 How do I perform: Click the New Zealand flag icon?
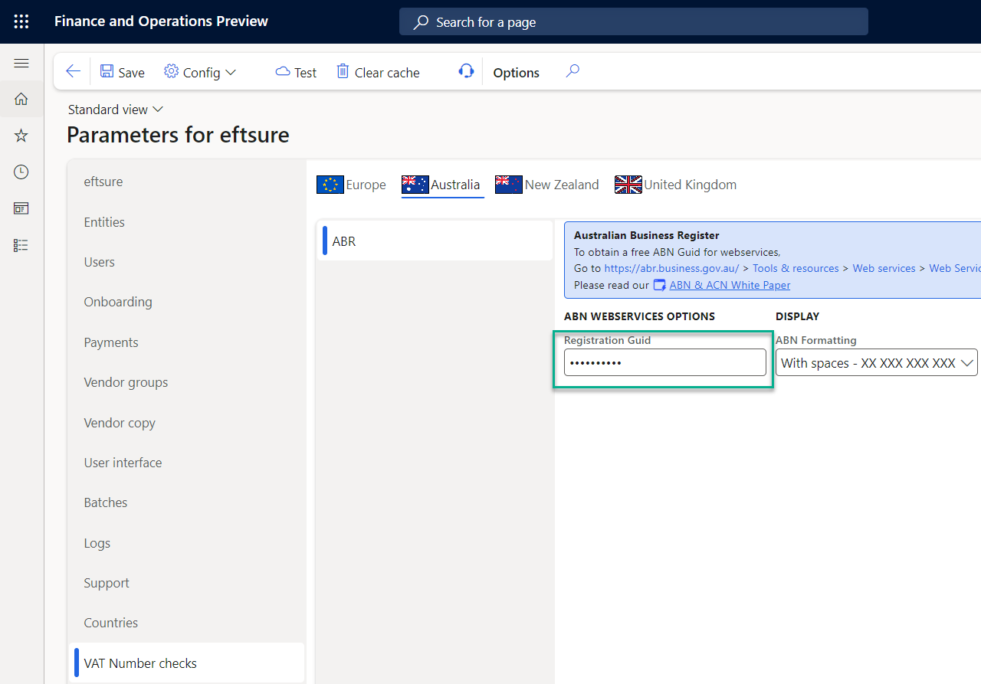(x=509, y=185)
